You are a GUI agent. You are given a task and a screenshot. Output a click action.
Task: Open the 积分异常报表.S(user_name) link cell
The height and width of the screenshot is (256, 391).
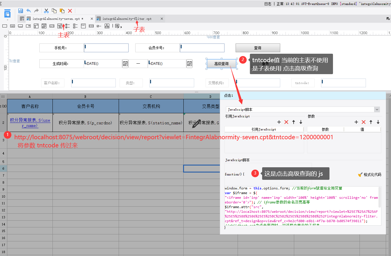pyautogui.click(x=30, y=123)
